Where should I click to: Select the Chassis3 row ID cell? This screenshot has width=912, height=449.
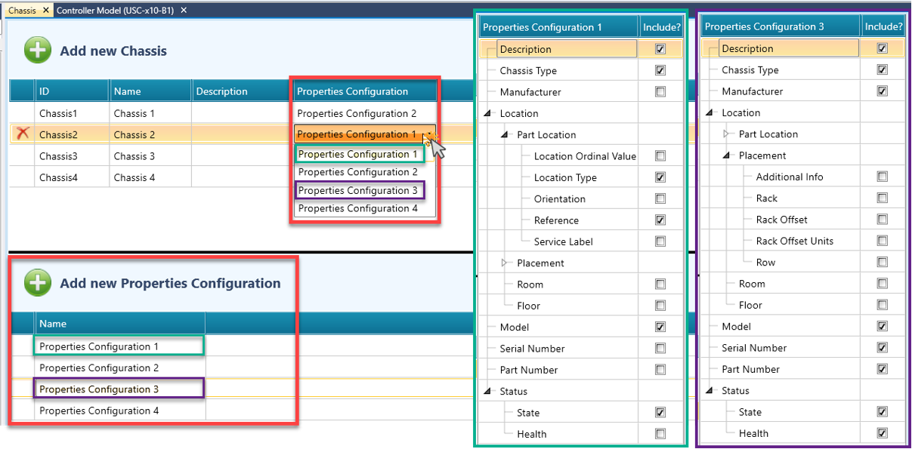(58, 156)
